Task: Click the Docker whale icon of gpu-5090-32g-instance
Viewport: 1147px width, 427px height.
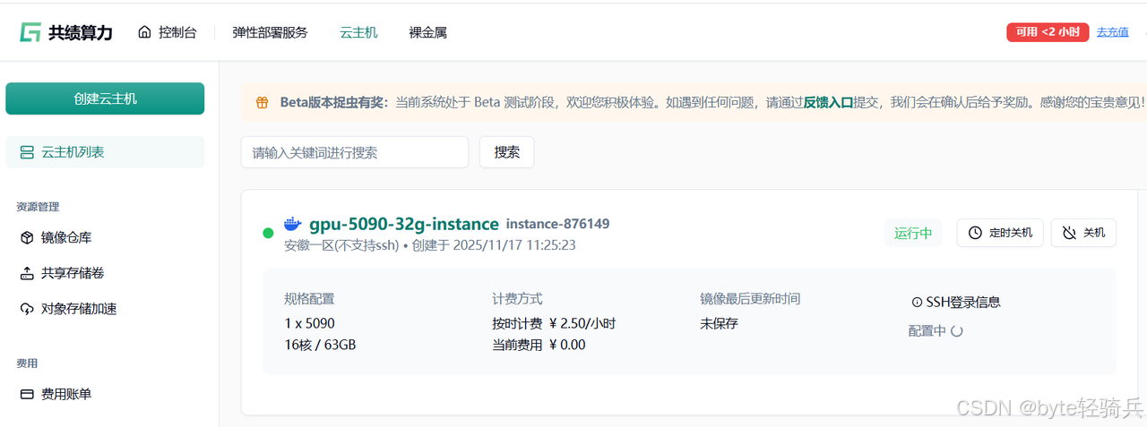Action: 293,224
